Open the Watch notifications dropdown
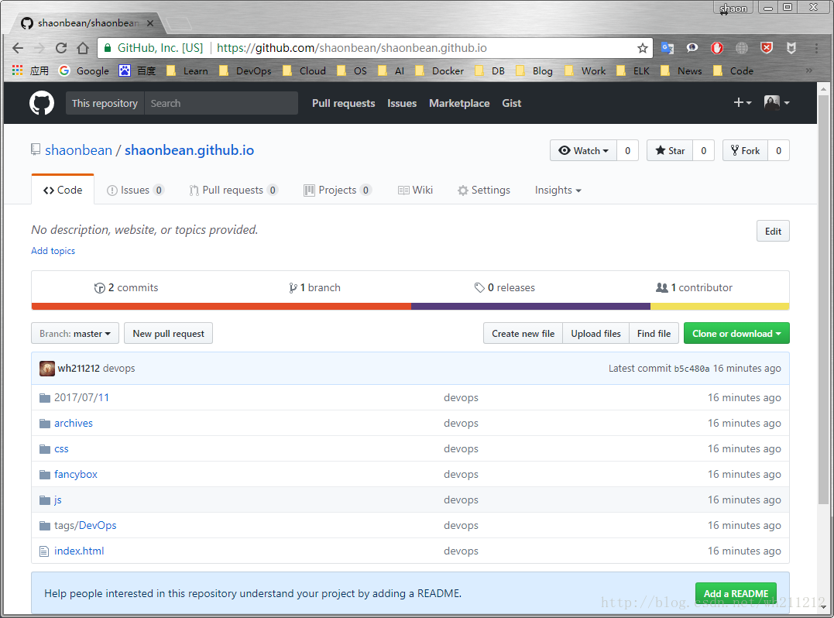This screenshot has width=834, height=618. pos(583,150)
